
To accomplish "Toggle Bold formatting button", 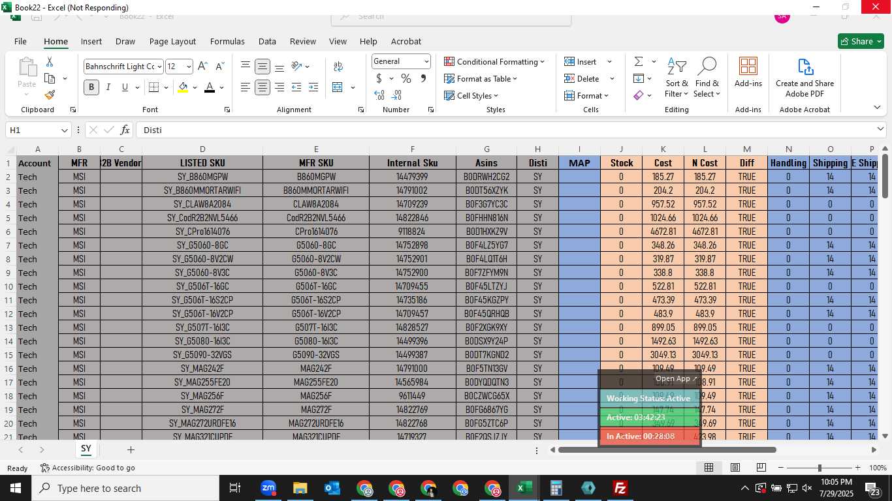I will click(x=91, y=87).
